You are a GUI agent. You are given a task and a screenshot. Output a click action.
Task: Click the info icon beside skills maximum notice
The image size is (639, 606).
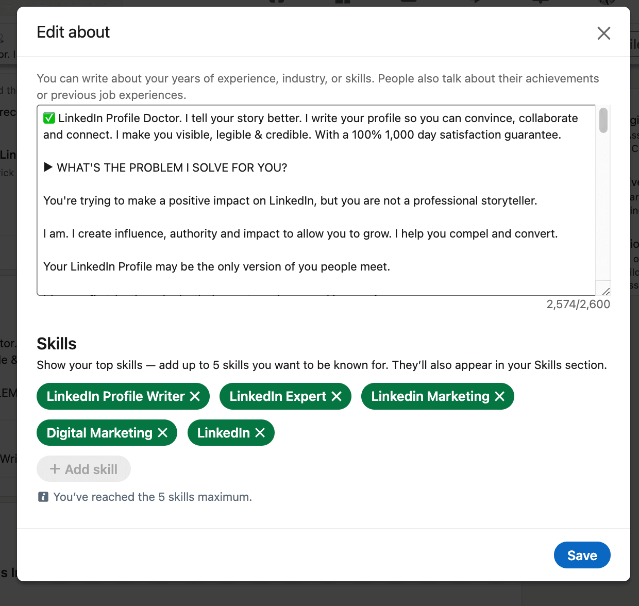click(x=43, y=497)
